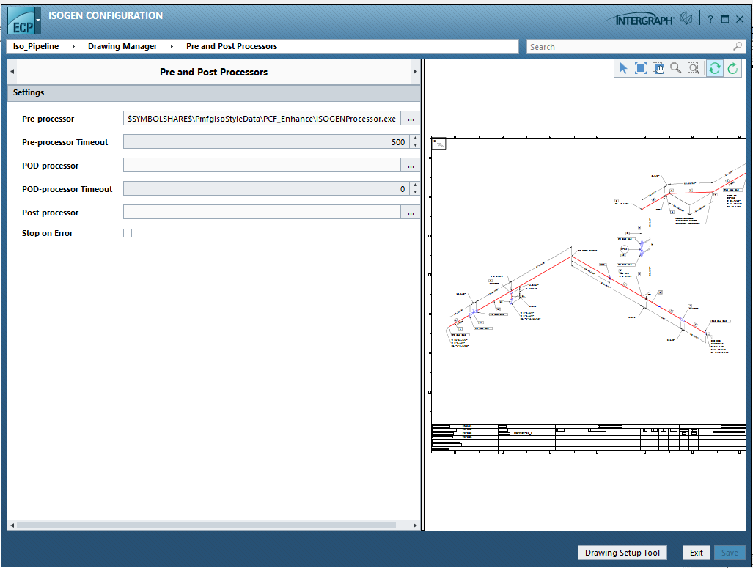Click the Post-processor path field
This screenshot has width=753, height=568.
[x=262, y=213]
